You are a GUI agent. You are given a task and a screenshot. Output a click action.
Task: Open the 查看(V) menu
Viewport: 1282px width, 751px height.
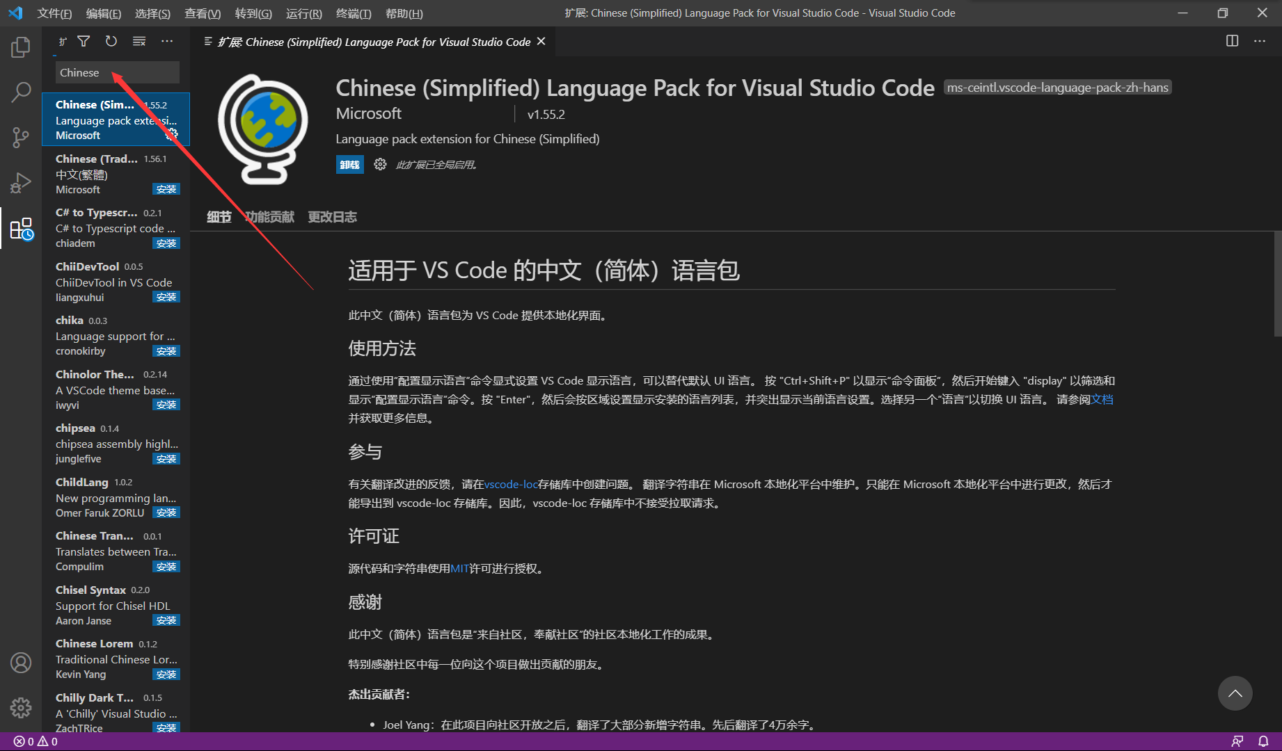(x=203, y=13)
